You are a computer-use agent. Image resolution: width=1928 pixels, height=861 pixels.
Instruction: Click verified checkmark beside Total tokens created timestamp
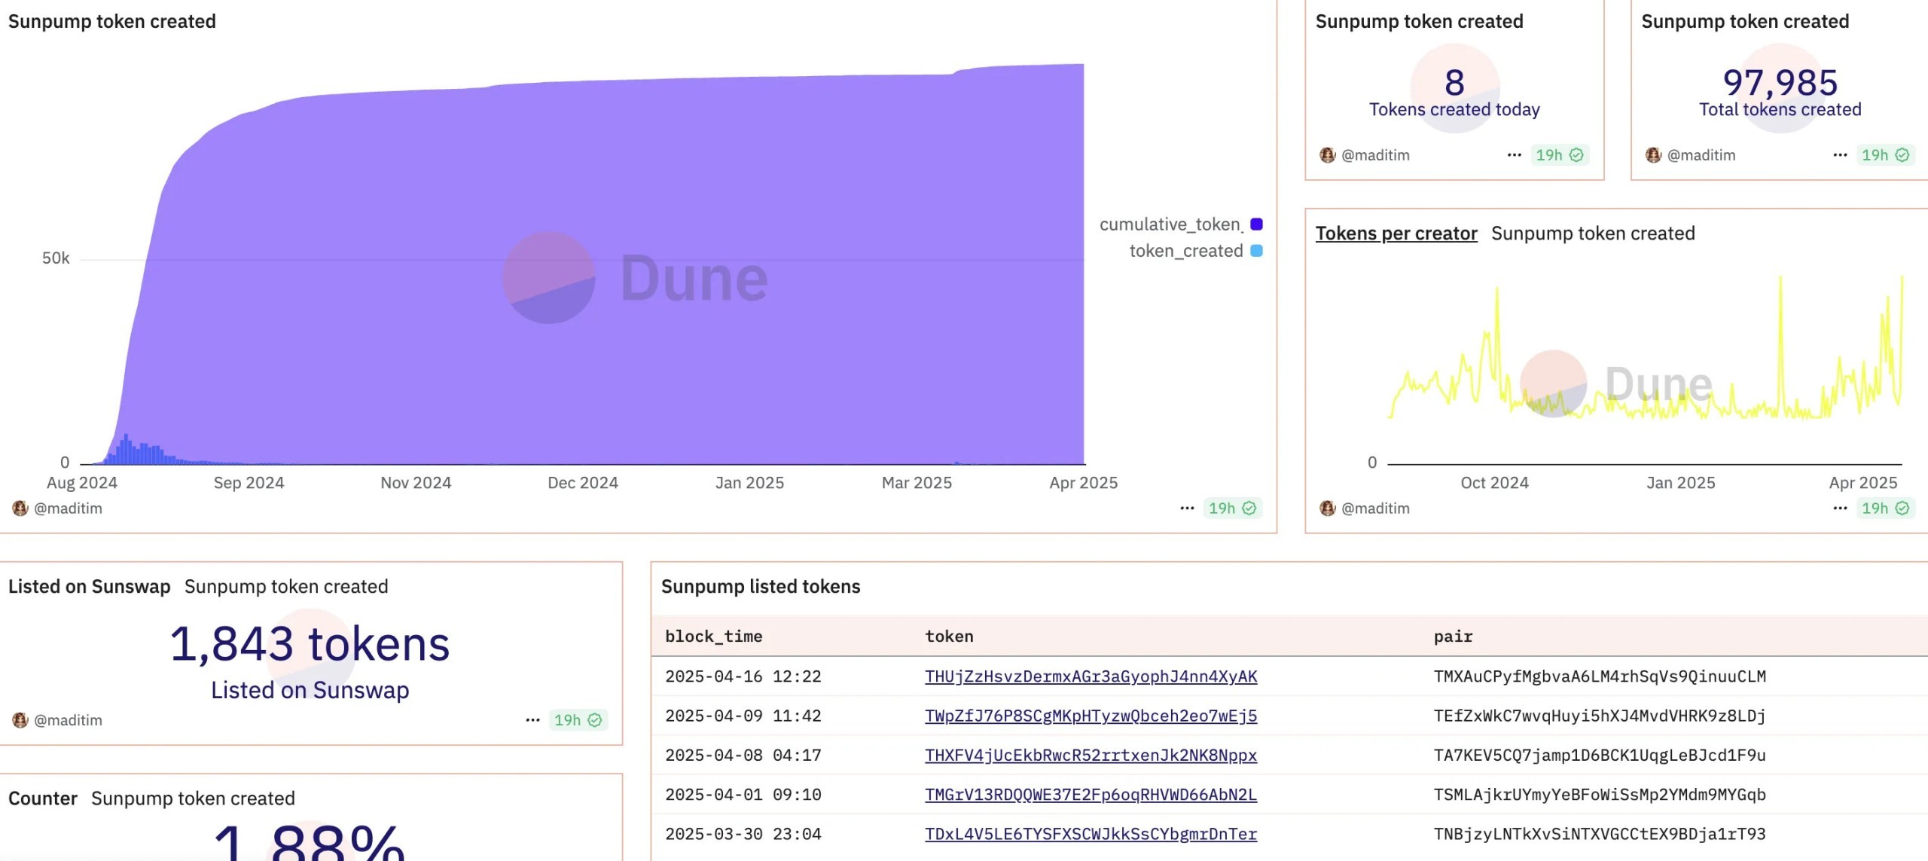tap(1904, 155)
